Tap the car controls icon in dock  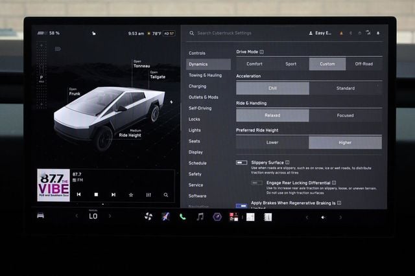pyautogui.click(x=40, y=216)
